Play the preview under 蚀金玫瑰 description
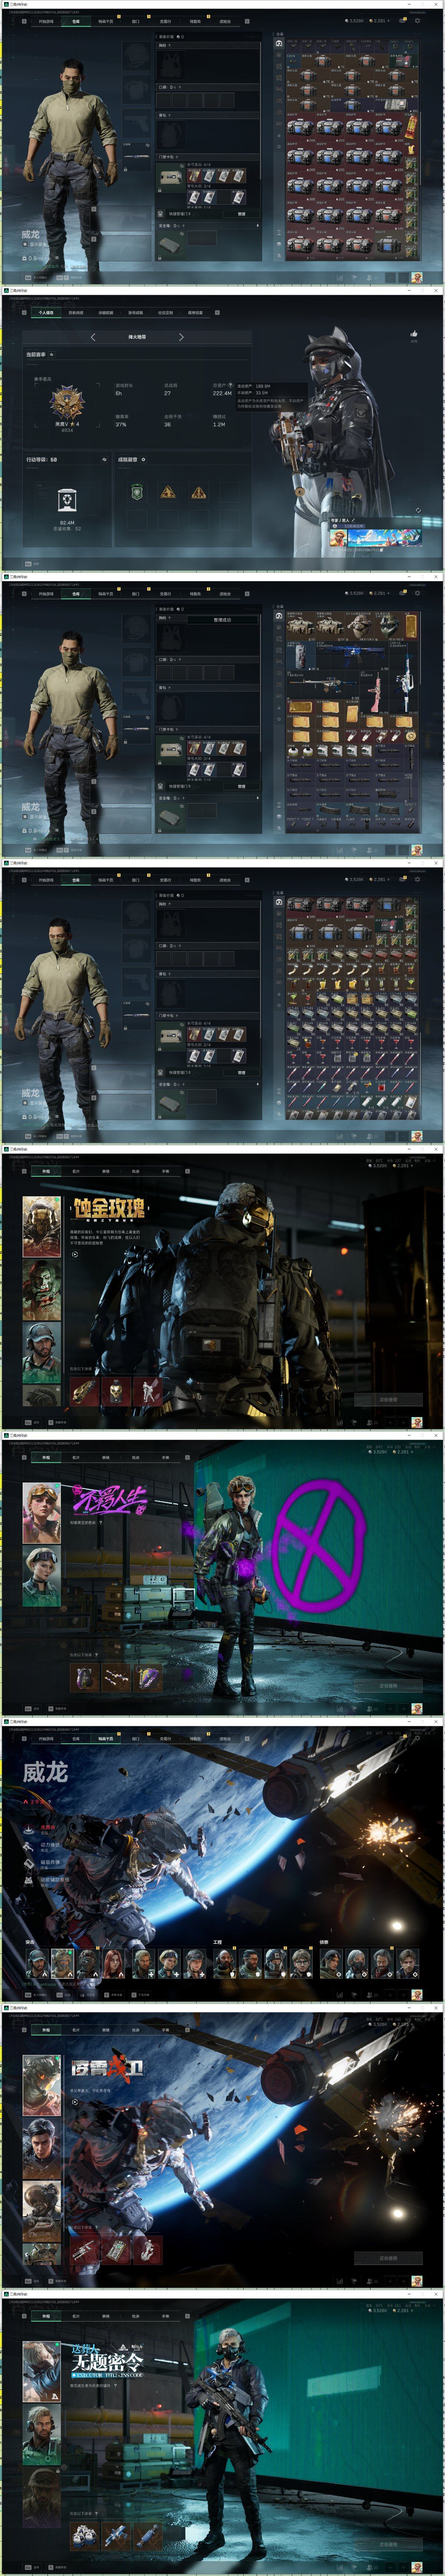Image resolution: width=445 pixels, height=2576 pixels. (x=75, y=1254)
